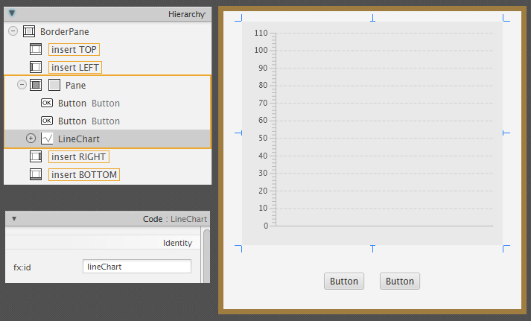531x321 pixels.
Task: Collapse the Pane tree node
Action: [22, 85]
